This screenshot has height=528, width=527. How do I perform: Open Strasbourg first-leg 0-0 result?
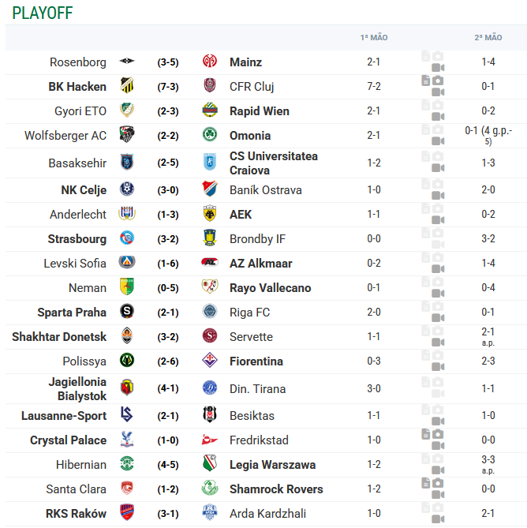[373, 239]
